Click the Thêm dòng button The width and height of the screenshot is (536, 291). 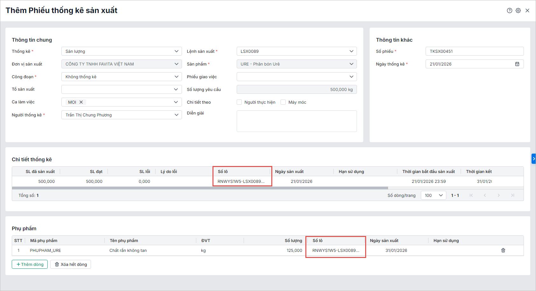click(x=30, y=264)
